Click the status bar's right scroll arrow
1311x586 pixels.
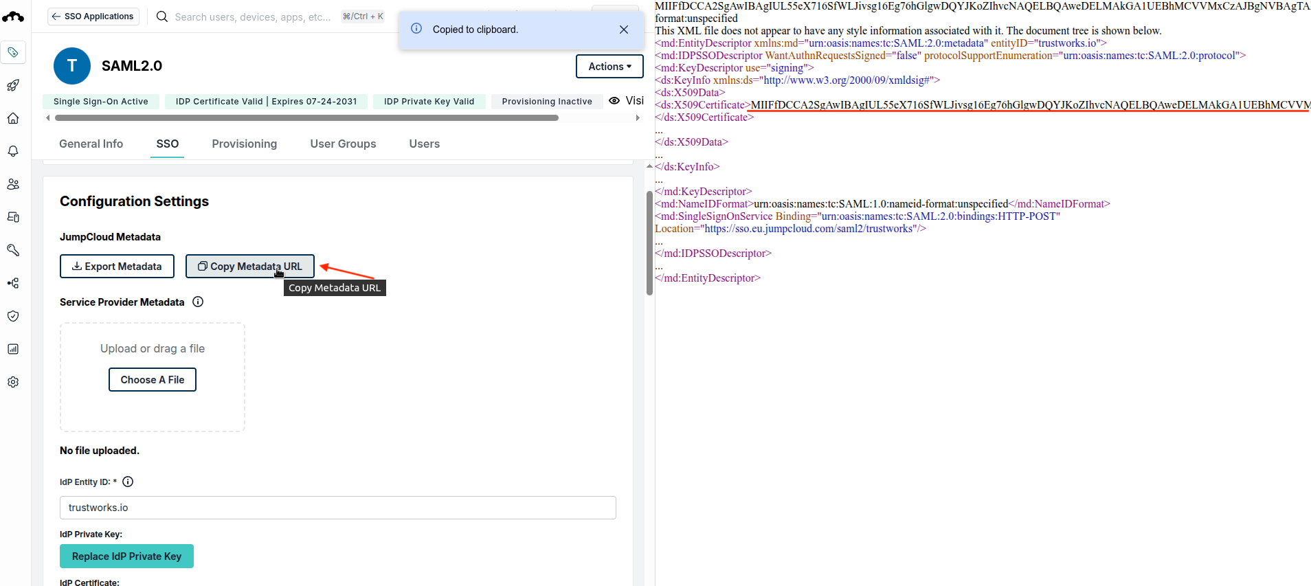(638, 117)
